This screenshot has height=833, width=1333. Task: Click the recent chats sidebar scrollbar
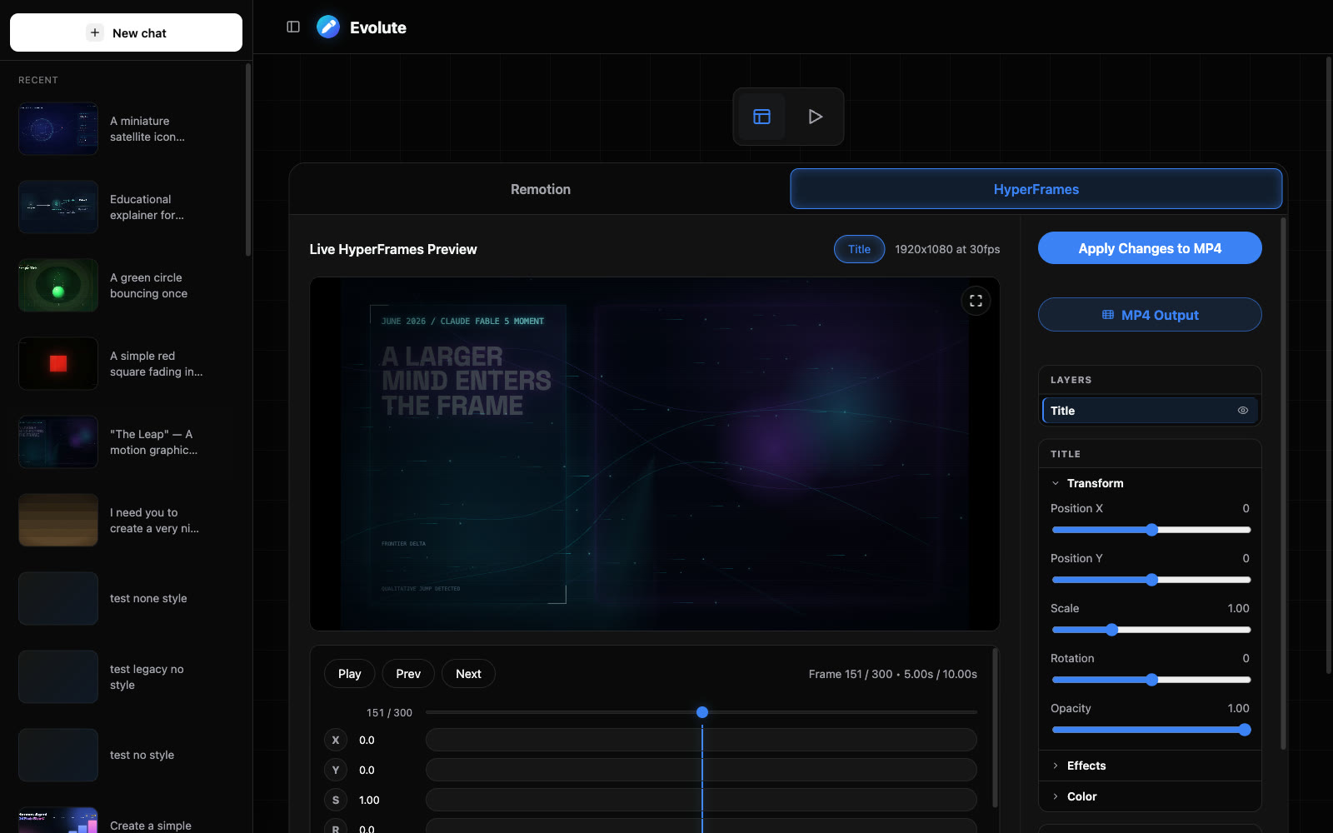[x=248, y=160]
